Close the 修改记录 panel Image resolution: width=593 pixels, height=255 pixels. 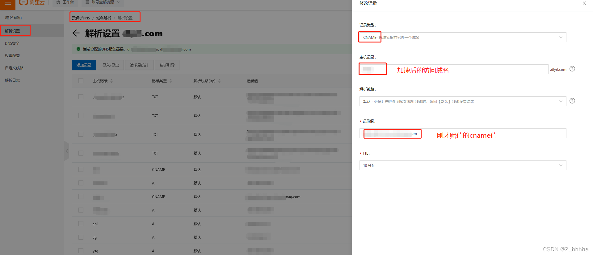coord(584,3)
